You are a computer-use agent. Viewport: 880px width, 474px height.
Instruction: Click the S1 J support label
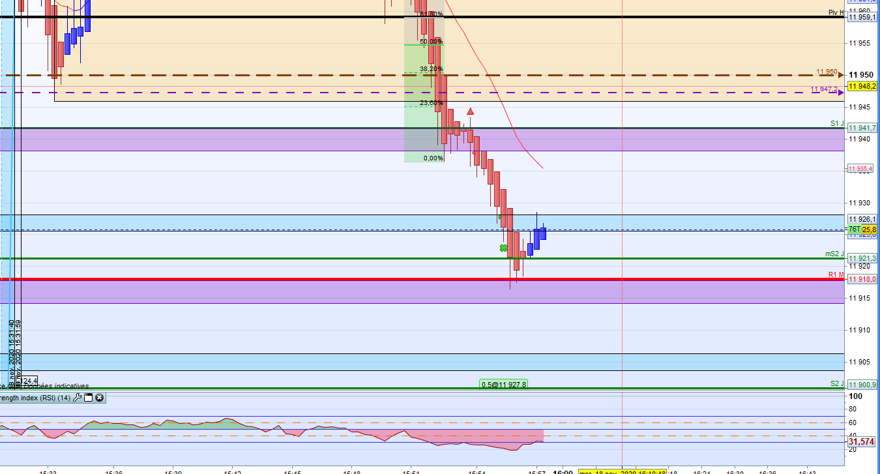tap(837, 123)
